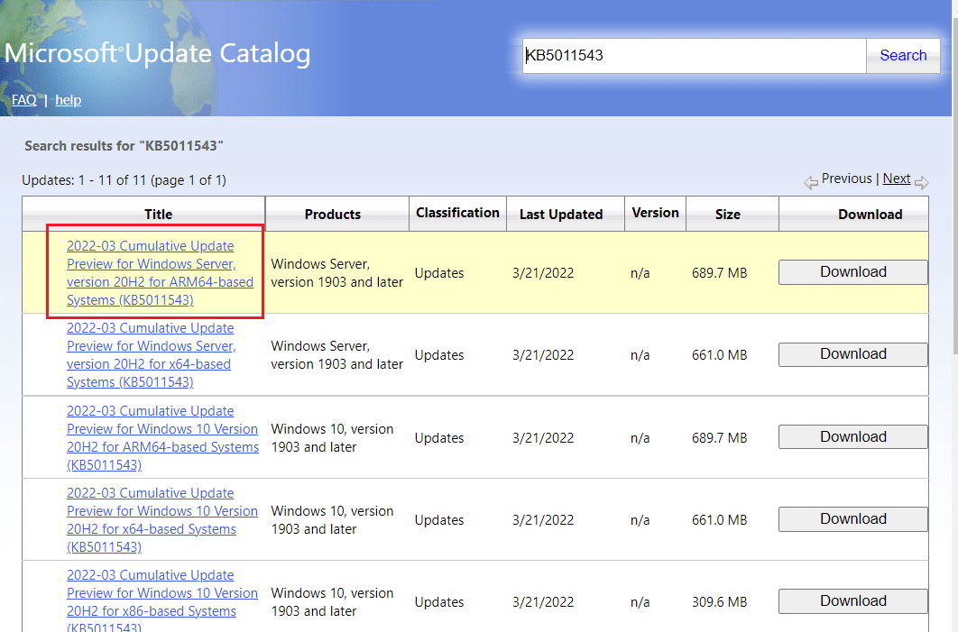Open Windows Server 20H2 ARM64 update link
This screenshot has height=632, width=958.
(160, 273)
